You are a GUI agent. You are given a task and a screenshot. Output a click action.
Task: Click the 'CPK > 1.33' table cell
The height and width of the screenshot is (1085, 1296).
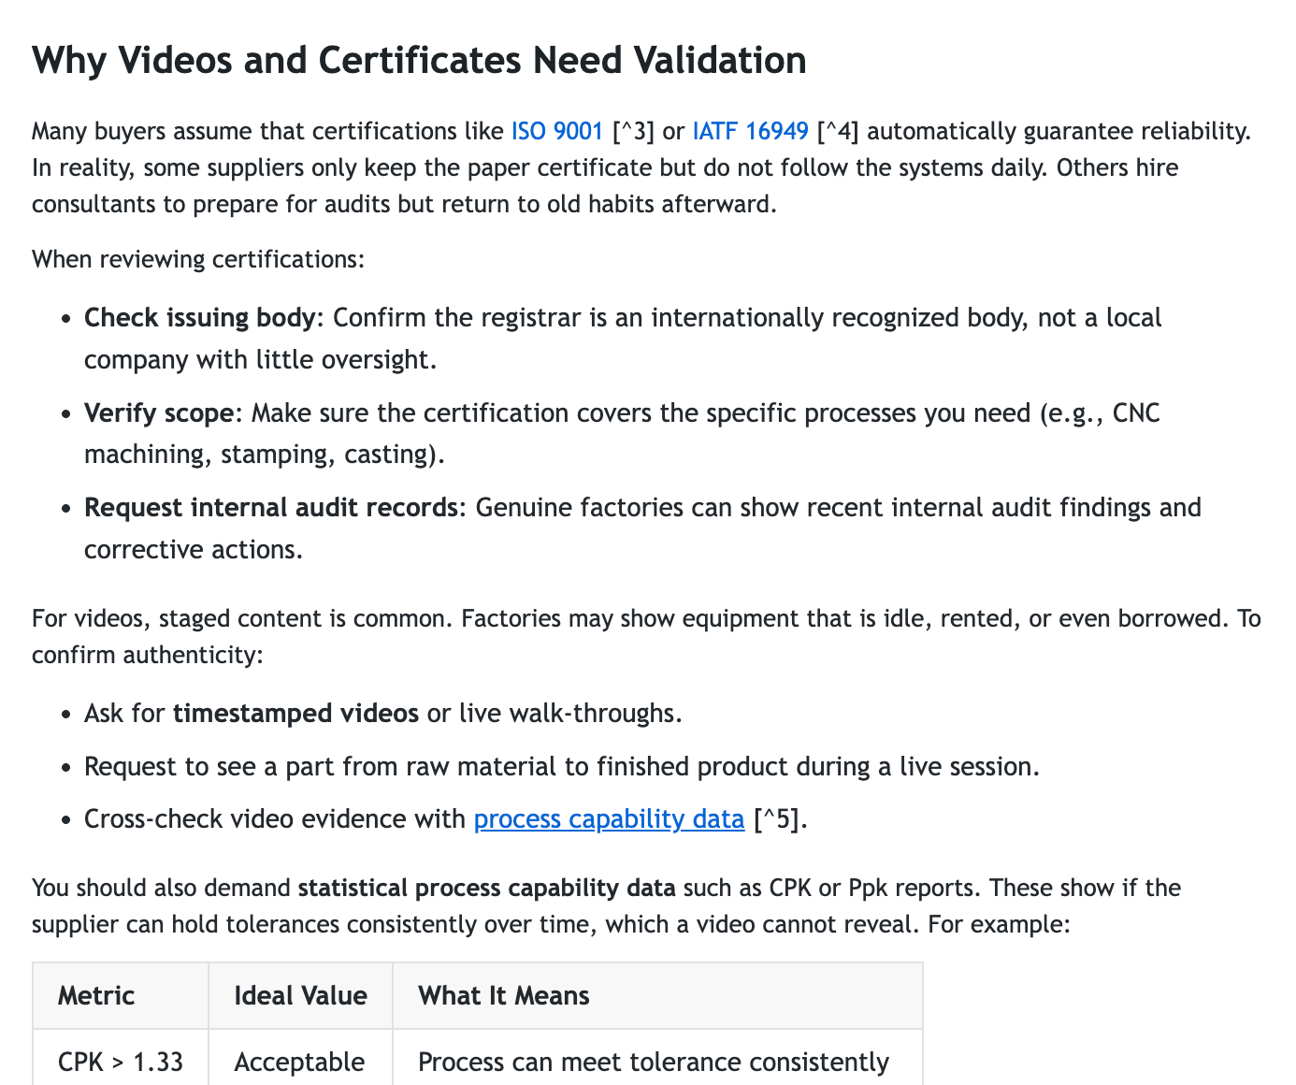121,1063
